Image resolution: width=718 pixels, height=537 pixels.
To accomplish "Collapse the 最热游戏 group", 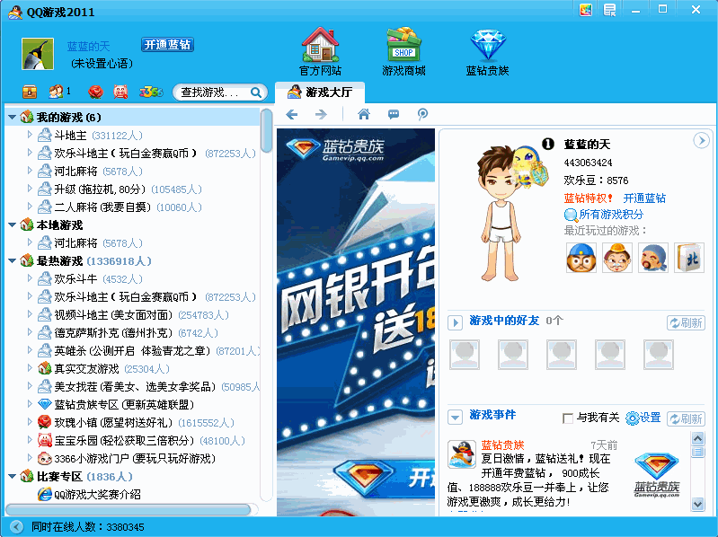I will point(13,261).
